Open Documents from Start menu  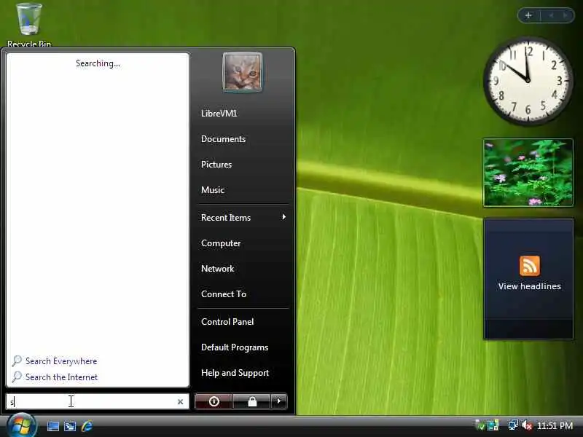223,139
